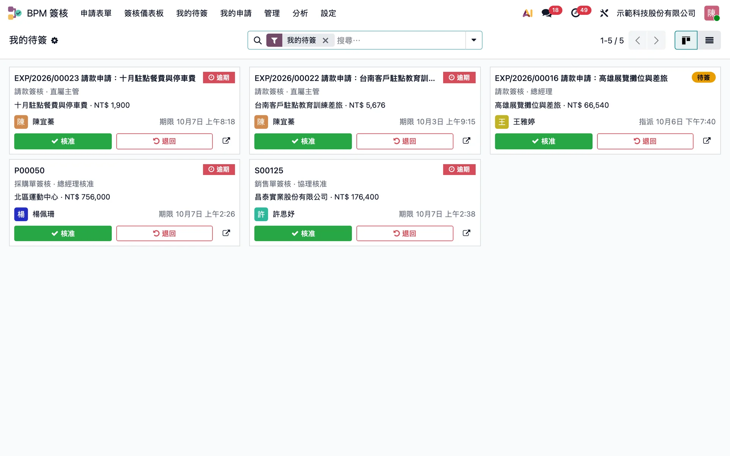Open the 簽核儀表板 menu

(144, 13)
